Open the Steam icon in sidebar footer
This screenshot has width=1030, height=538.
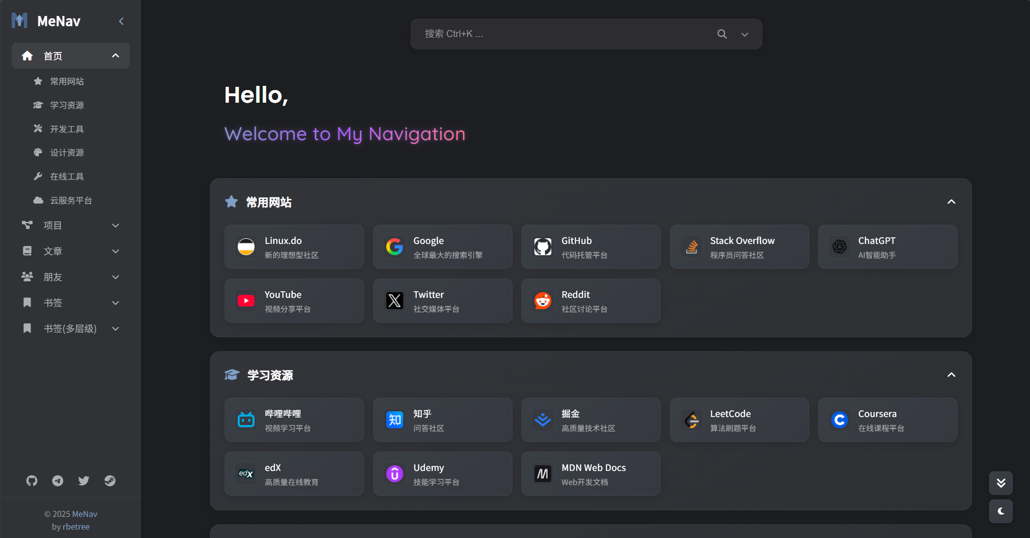(110, 481)
